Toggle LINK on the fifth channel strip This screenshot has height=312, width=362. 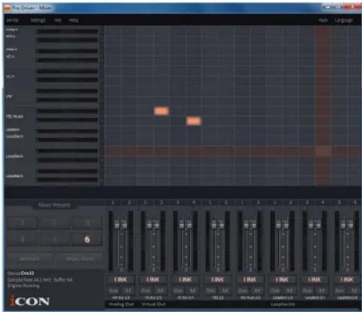click(x=250, y=280)
